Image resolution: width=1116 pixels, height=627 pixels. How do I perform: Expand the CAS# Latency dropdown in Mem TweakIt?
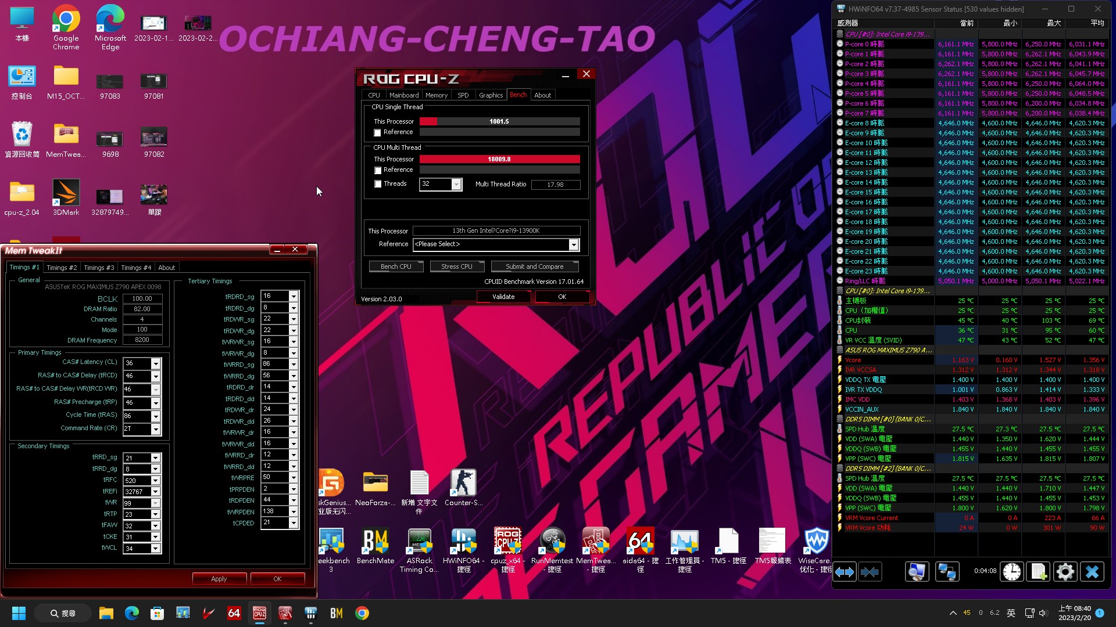click(x=155, y=362)
